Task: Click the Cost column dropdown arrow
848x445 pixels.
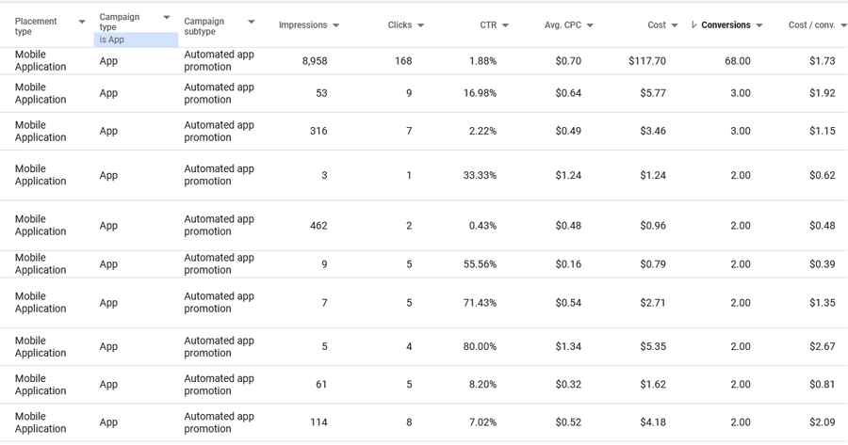Action: pos(675,25)
